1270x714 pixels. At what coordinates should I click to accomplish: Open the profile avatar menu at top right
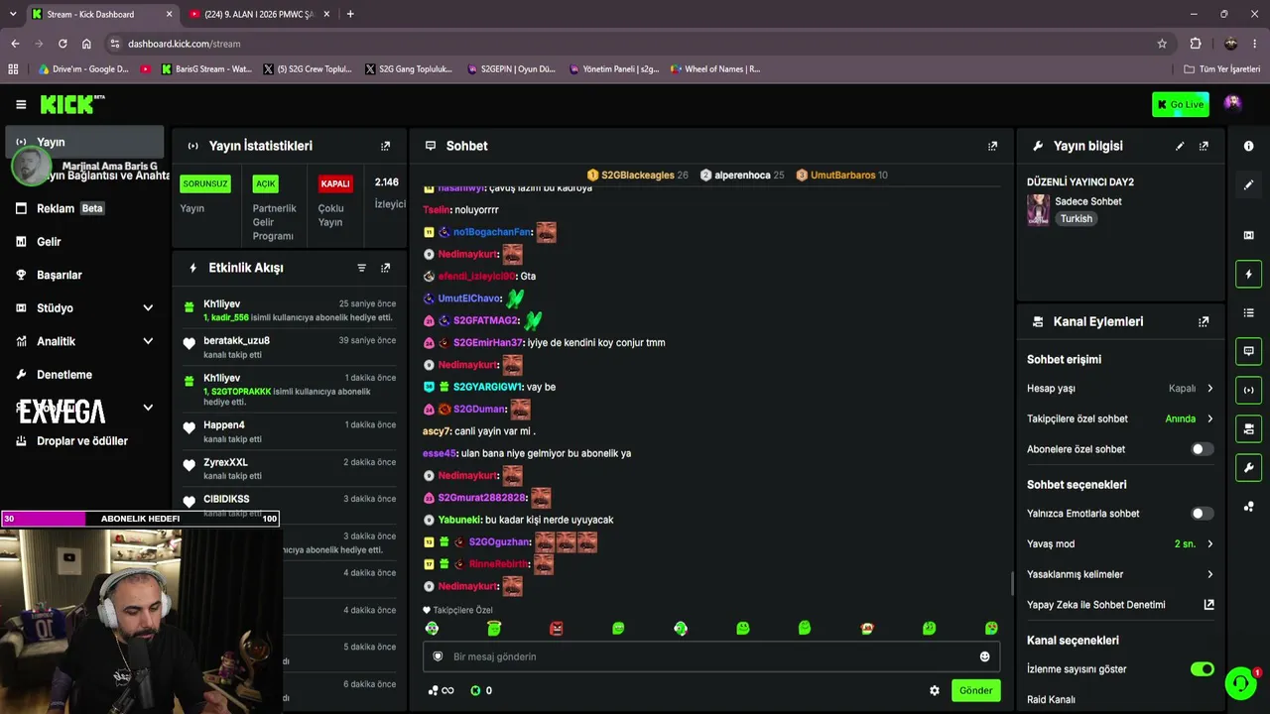[1232, 103]
